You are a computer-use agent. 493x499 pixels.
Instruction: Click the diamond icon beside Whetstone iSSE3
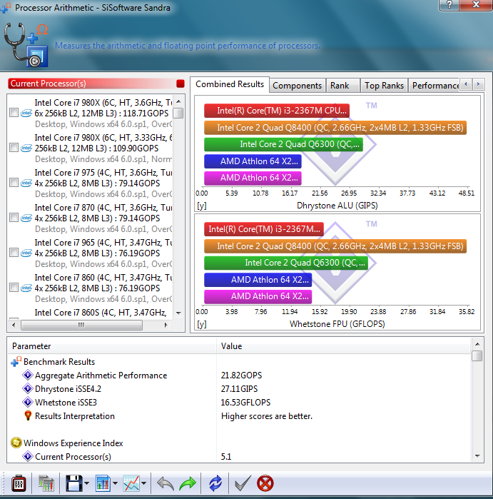[x=28, y=402]
